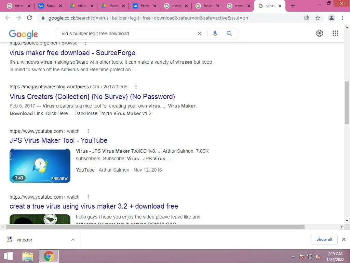Switch to the Error VK tab
350x263 pixels.
pos(142,6)
